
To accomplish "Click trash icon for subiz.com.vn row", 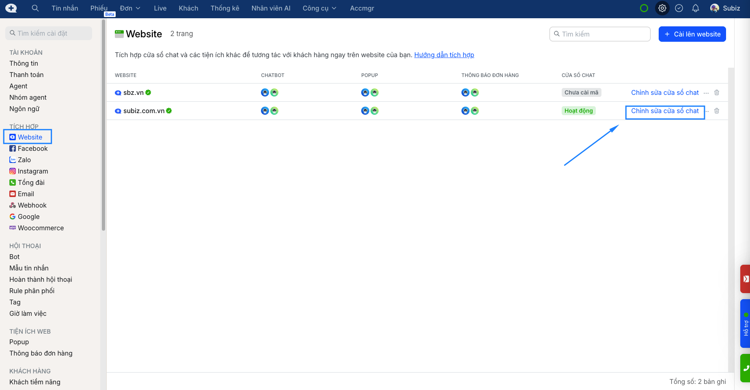I will [x=717, y=111].
